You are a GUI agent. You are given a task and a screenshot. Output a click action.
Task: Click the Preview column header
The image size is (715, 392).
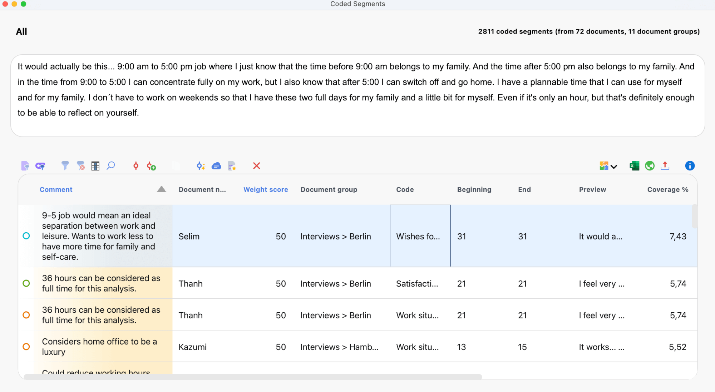click(x=592, y=189)
